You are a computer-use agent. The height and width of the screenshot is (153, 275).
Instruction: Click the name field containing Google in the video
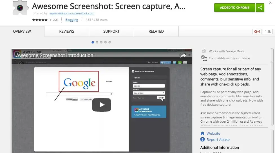149,86
